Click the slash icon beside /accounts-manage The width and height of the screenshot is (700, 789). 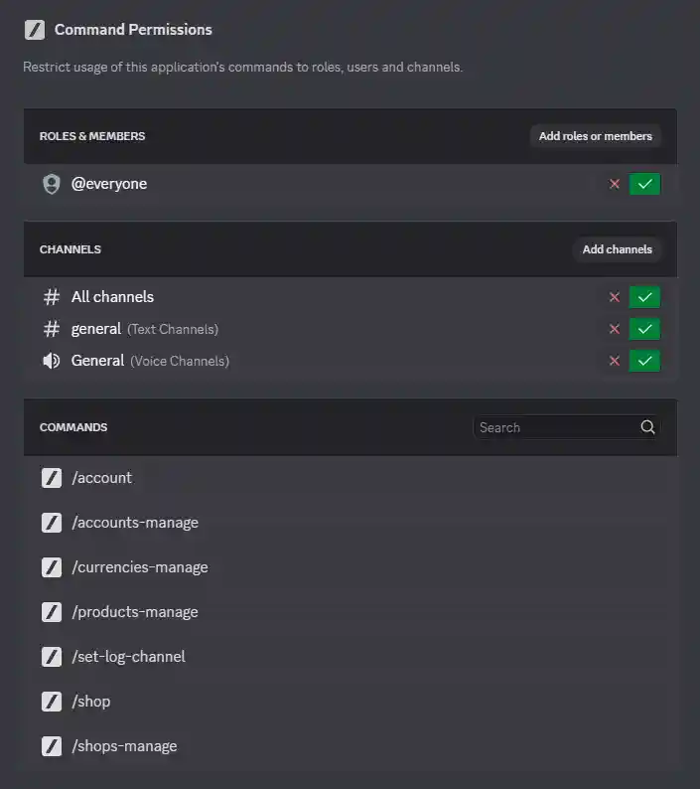(x=52, y=523)
